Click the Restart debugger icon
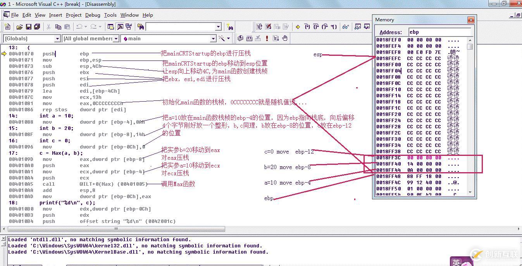522x266 pixels. pyautogui.click(x=259, y=27)
